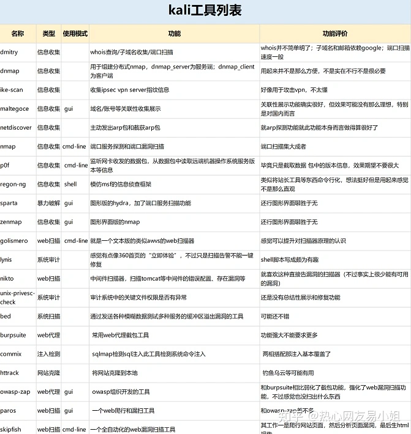The width and height of the screenshot is (411, 434).
Task: Select '系统扫描' type in bed row
Action: tap(48, 316)
